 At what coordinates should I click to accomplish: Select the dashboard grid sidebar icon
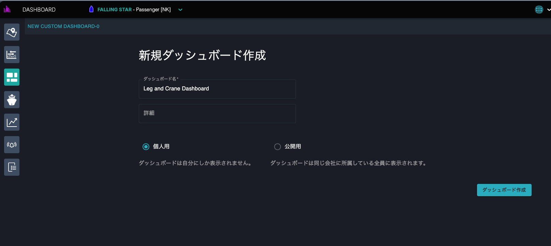click(x=12, y=77)
